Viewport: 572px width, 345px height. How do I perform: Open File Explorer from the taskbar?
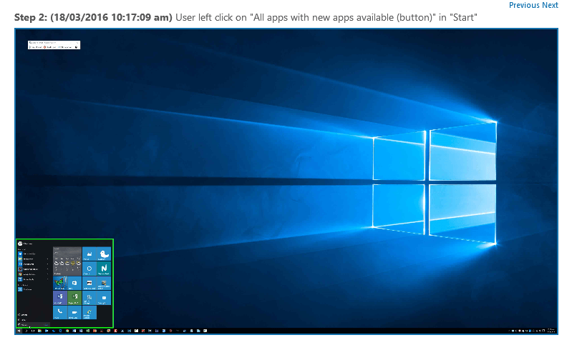(x=39, y=331)
